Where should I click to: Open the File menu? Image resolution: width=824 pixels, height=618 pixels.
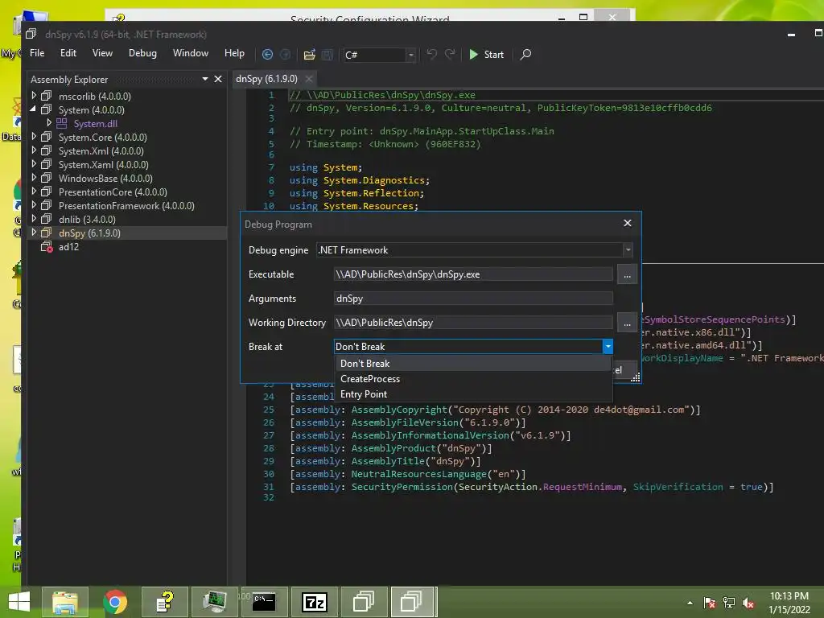tap(37, 53)
